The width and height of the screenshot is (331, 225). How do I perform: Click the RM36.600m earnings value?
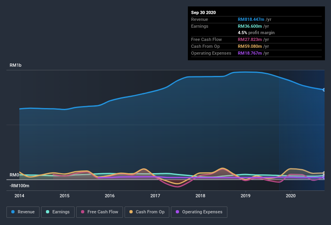250,26
